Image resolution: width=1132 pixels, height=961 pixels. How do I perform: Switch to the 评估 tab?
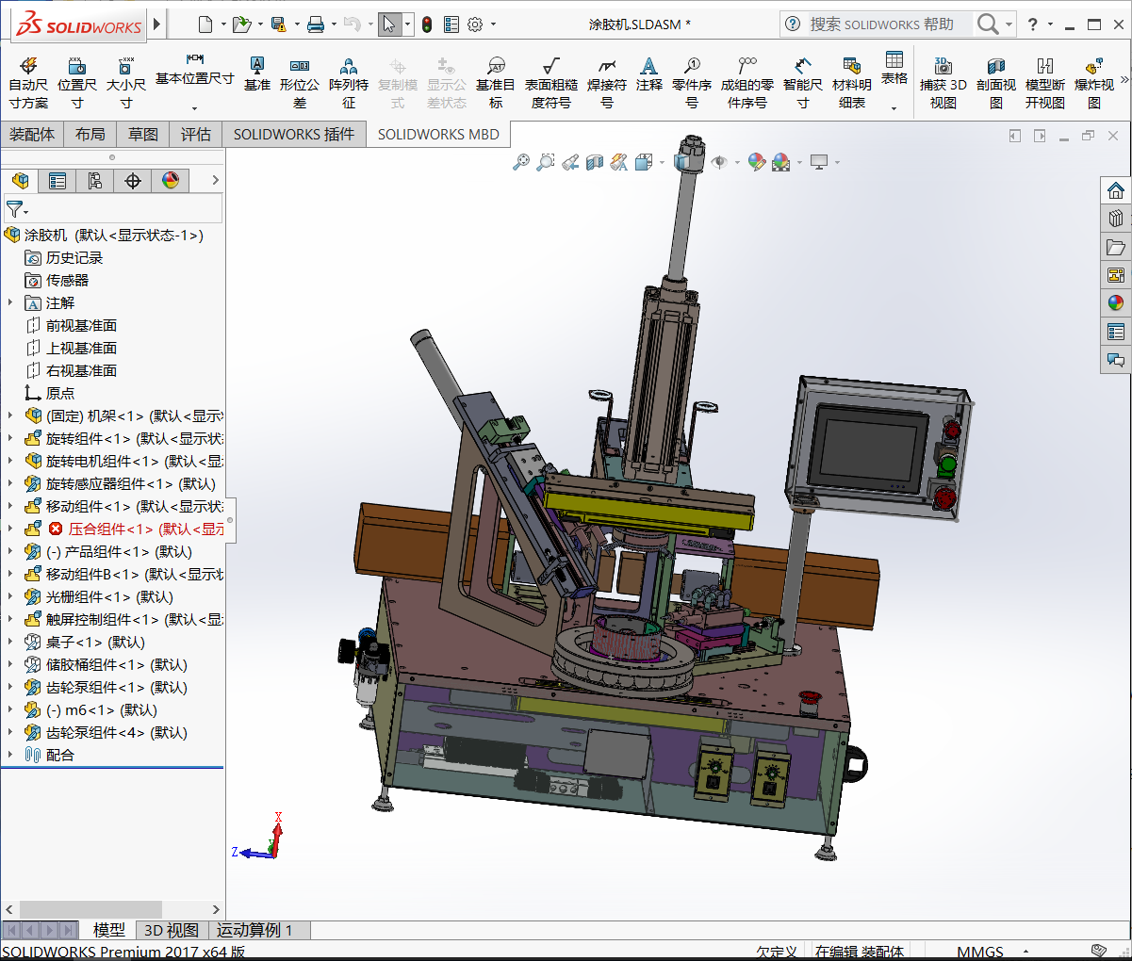coord(195,135)
